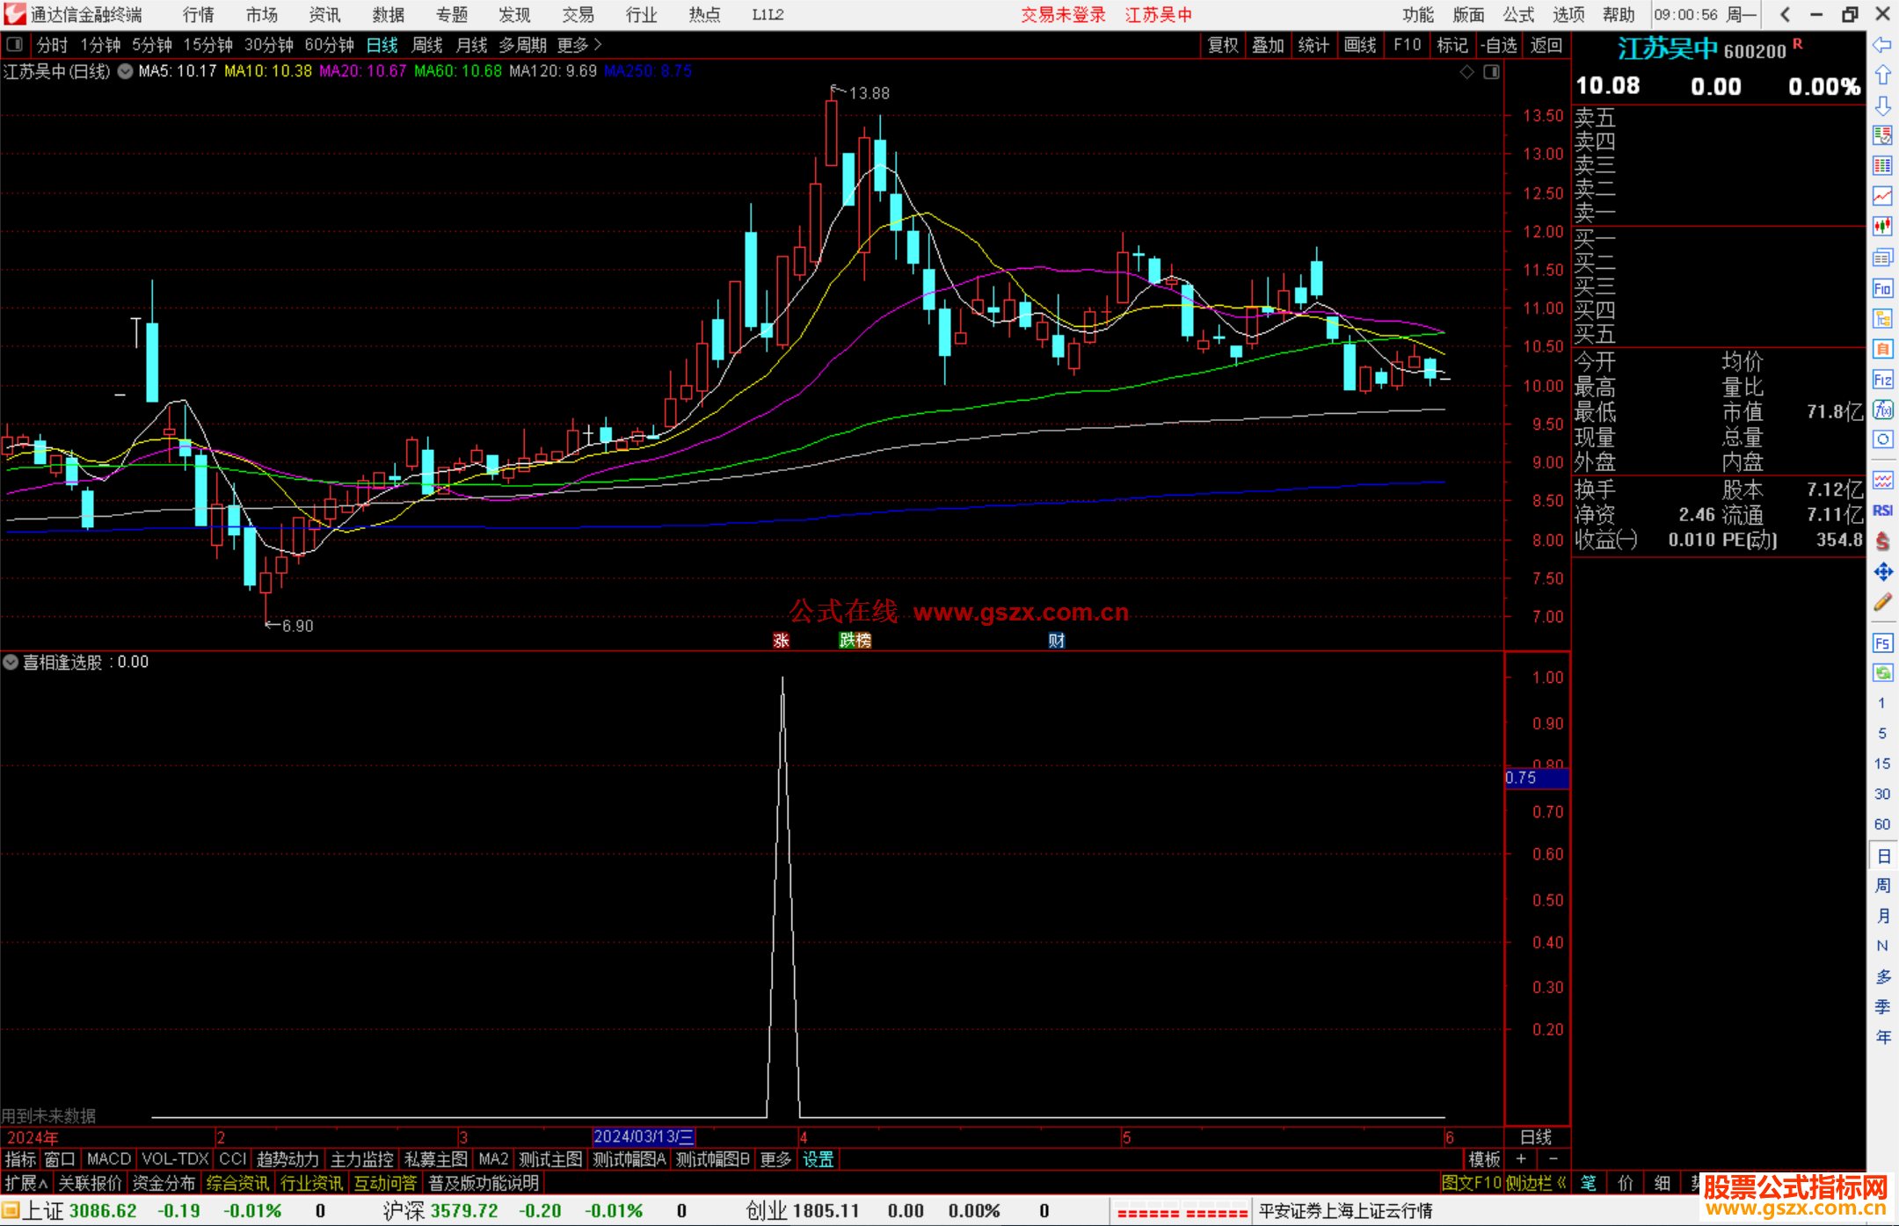Click the K-line candlestick chart sidebar icon
The width and height of the screenshot is (1899, 1226).
(x=1882, y=227)
